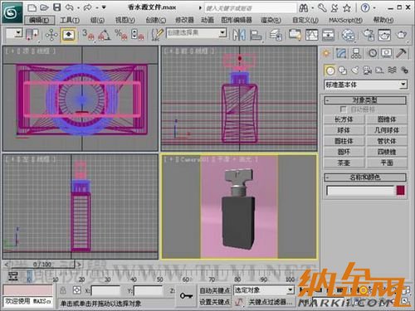Click the binoculars search icon
Screen dimensions: 415x311
pos(304,8)
